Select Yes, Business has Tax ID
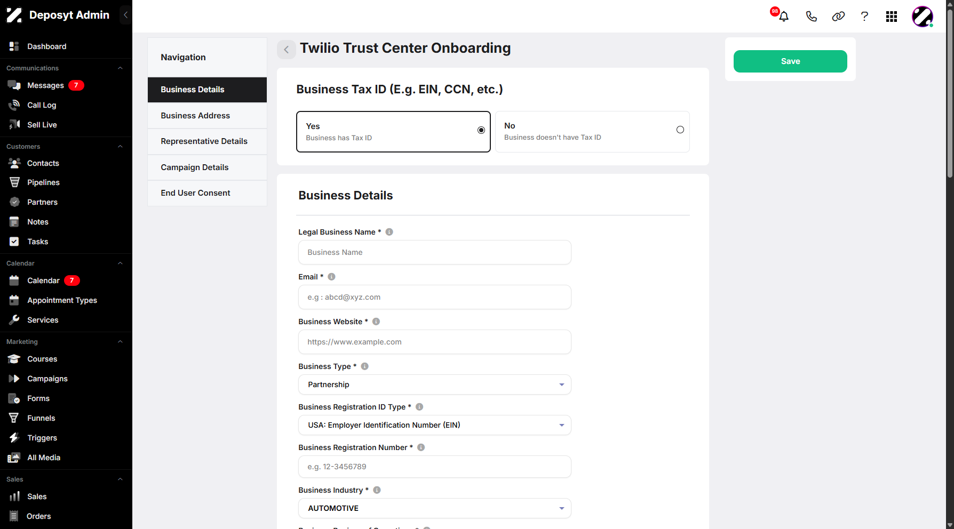Screen dimensions: 954x529 [393, 132]
